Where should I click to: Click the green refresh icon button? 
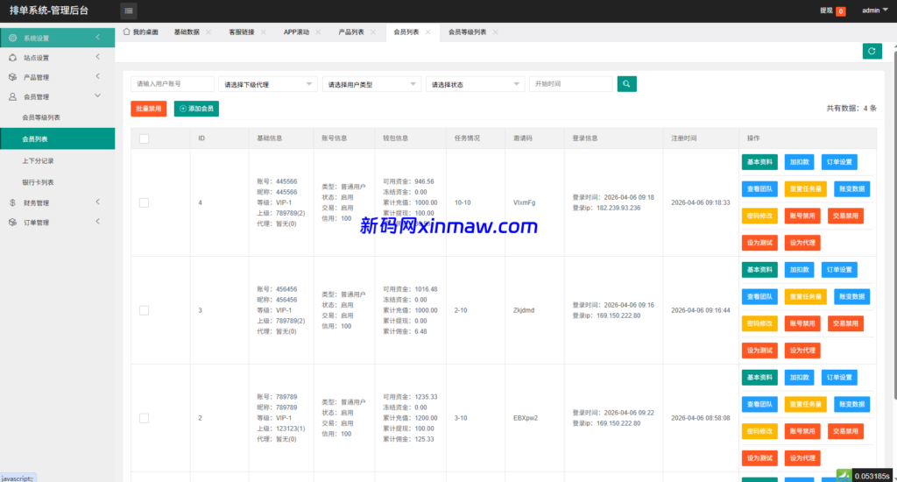[x=872, y=51]
